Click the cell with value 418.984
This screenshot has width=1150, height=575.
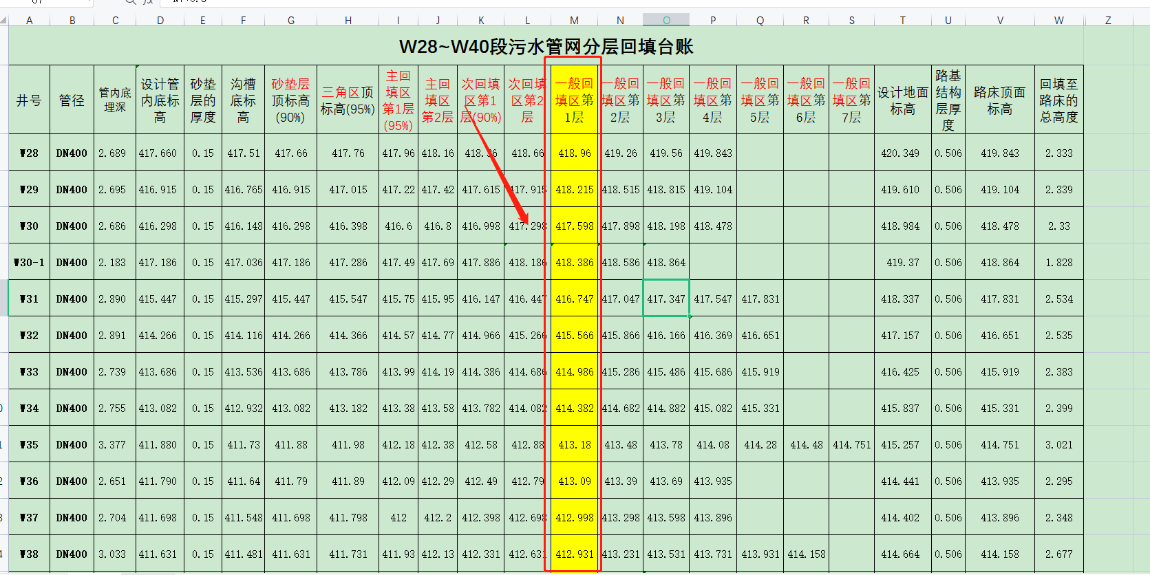(902, 226)
